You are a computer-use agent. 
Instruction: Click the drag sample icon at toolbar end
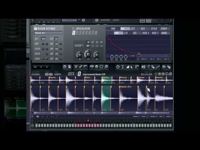click(169, 67)
